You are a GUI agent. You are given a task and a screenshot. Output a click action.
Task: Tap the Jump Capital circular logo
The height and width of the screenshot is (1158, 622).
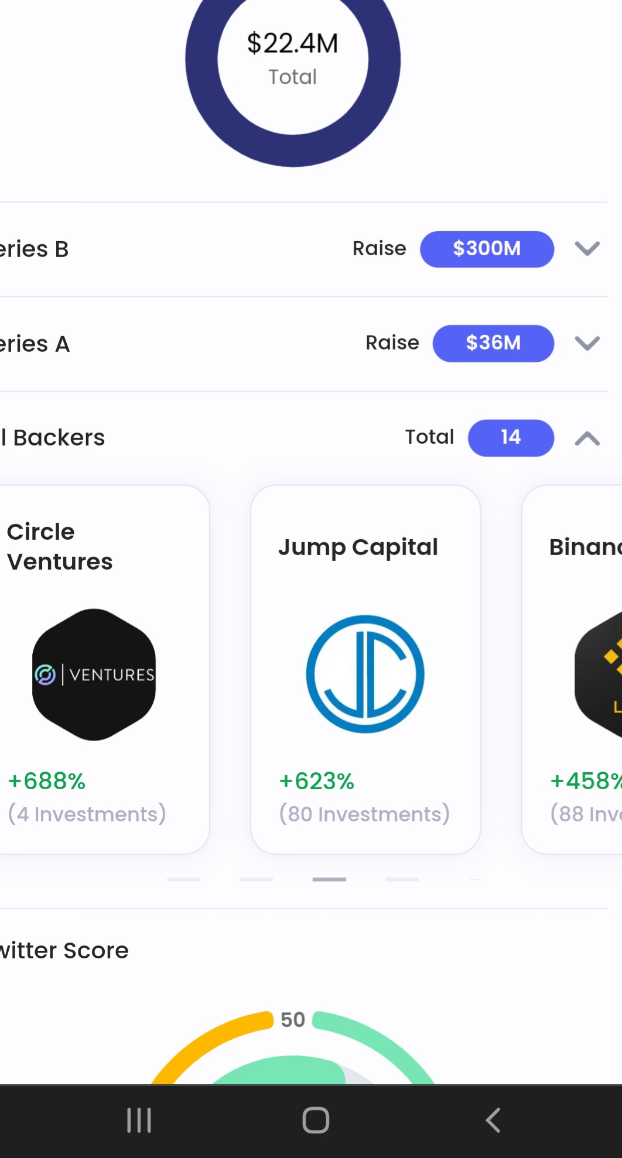point(365,674)
